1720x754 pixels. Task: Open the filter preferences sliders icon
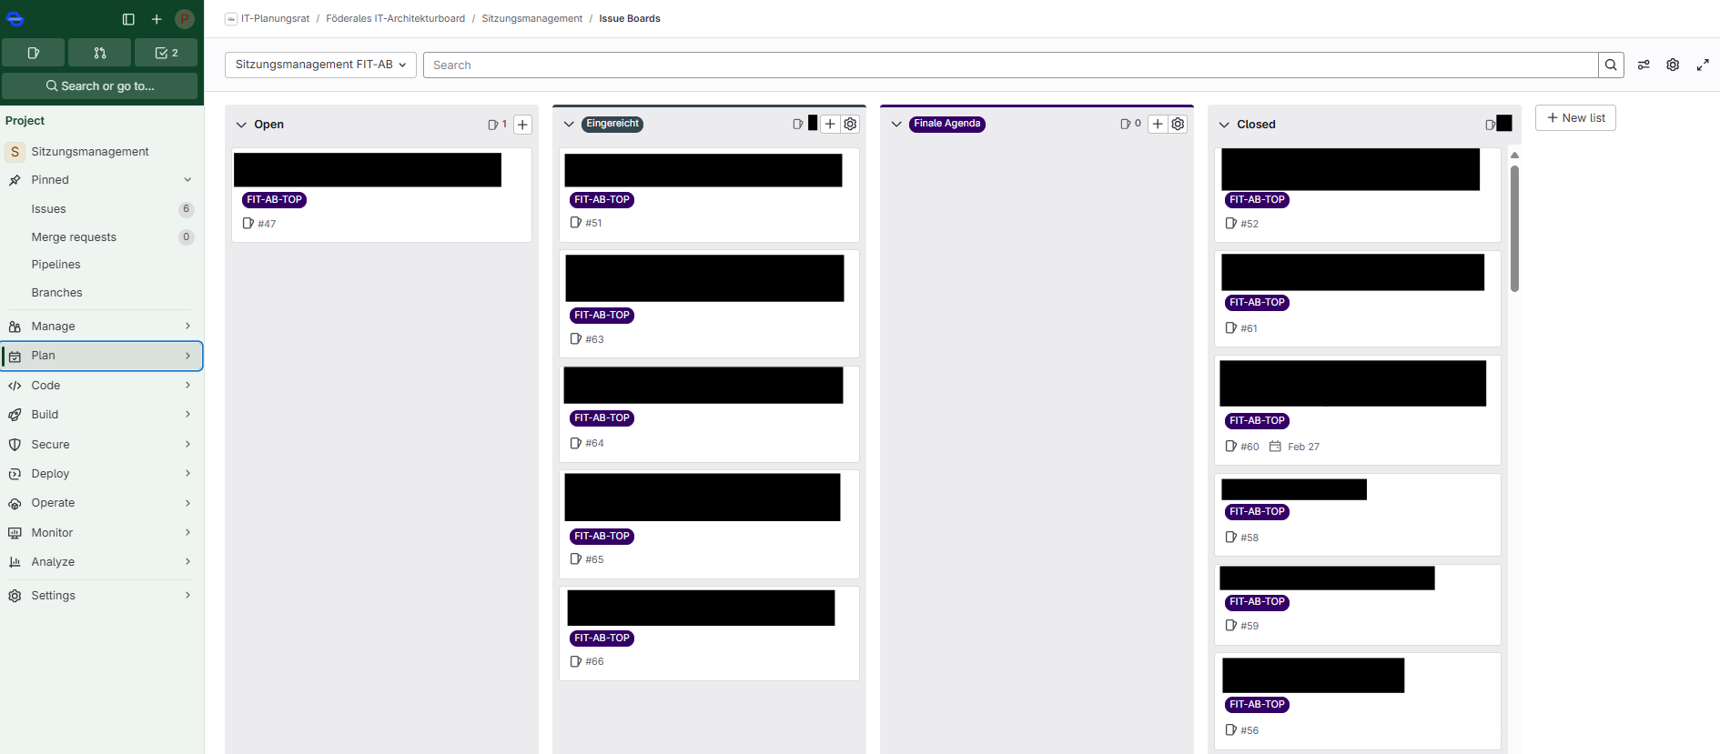pos(1644,65)
